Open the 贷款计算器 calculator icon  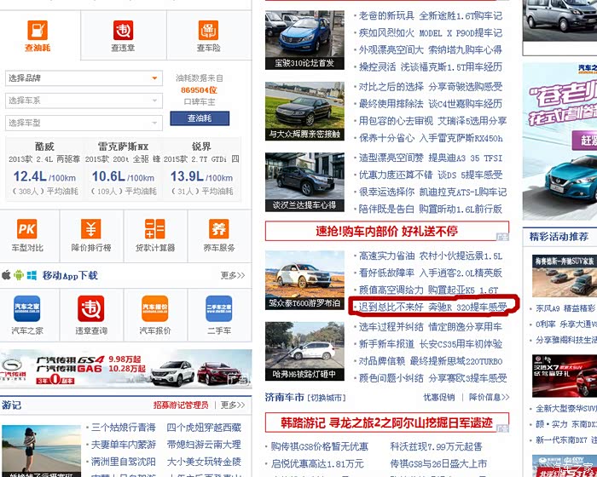coord(154,229)
